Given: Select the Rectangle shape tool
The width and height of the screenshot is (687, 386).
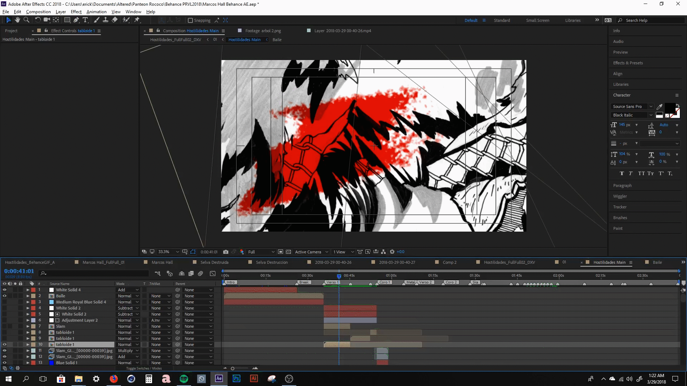Looking at the screenshot, I should pos(67,20).
